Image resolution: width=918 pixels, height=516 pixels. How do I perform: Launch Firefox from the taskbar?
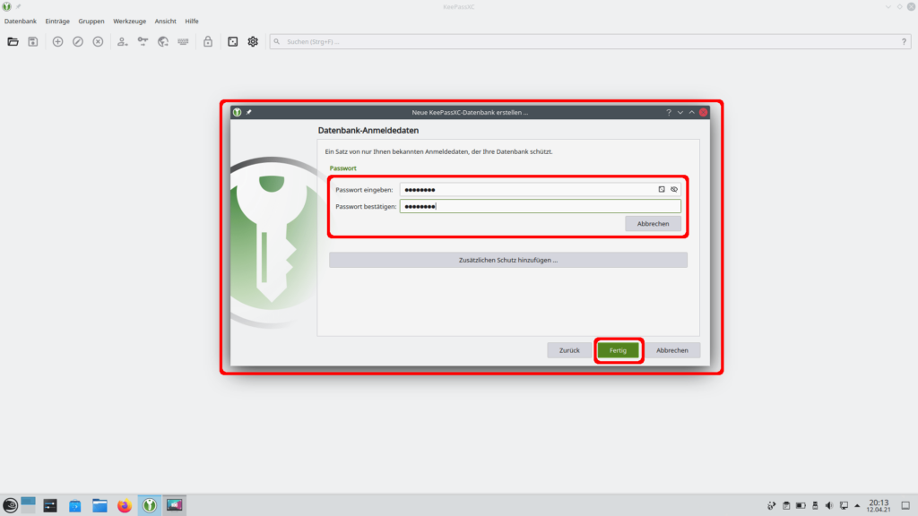[x=124, y=505]
